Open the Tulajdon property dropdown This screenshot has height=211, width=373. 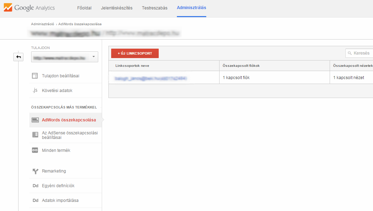(x=64, y=57)
